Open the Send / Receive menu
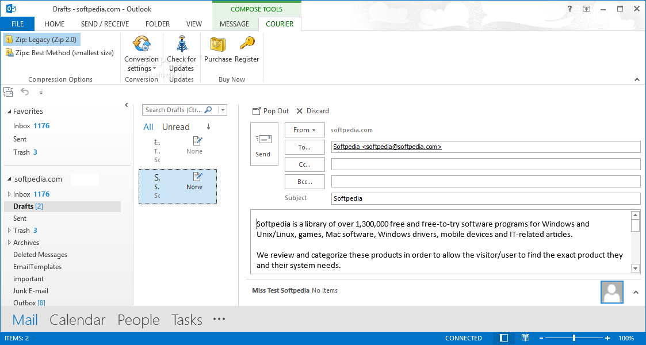The height and width of the screenshot is (345, 646). tap(105, 24)
